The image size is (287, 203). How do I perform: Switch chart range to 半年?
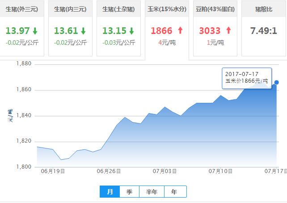(x=152, y=192)
